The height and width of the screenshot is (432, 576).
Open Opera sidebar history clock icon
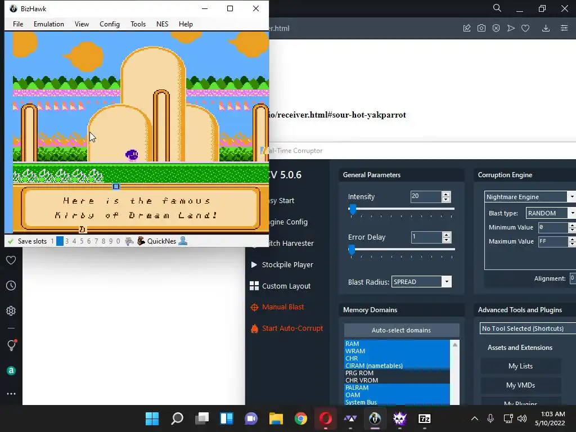coord(11,285)
